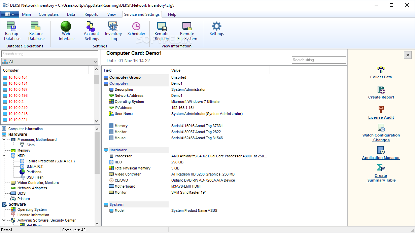Select the USB Flash tree node
The width and height of the screenshot is (415, 233).
pyautogui.click(x=35, y=177)
